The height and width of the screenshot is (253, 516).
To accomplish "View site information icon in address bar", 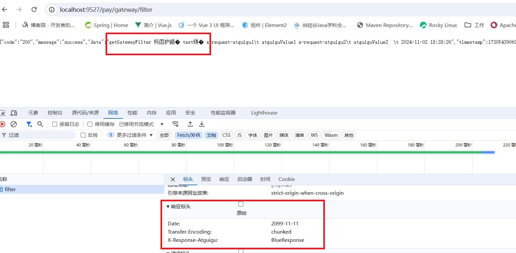I will coord(52,10).
